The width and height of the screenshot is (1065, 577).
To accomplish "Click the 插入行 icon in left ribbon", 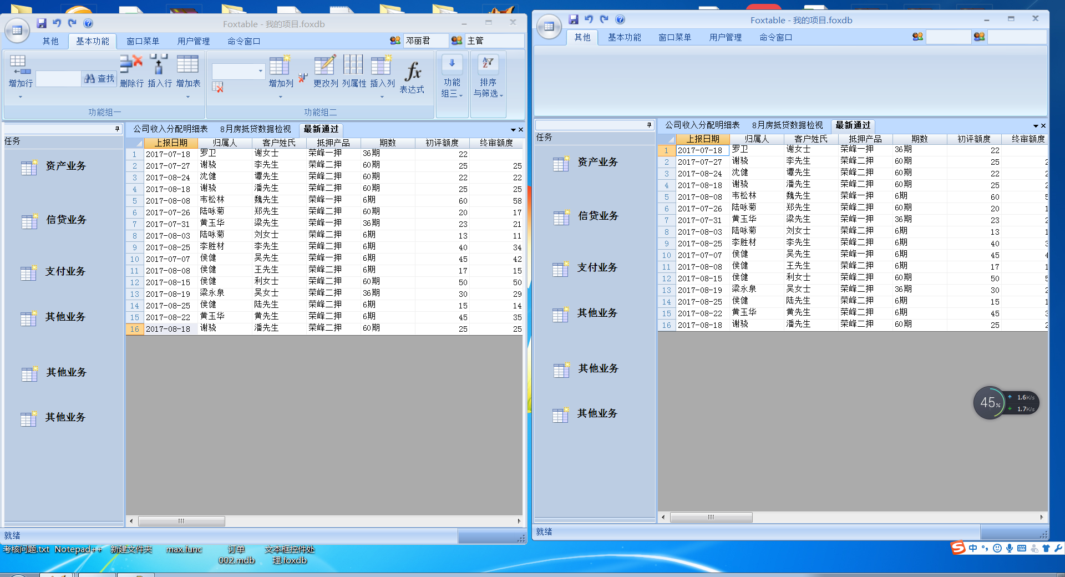I will tap(159, 64).
